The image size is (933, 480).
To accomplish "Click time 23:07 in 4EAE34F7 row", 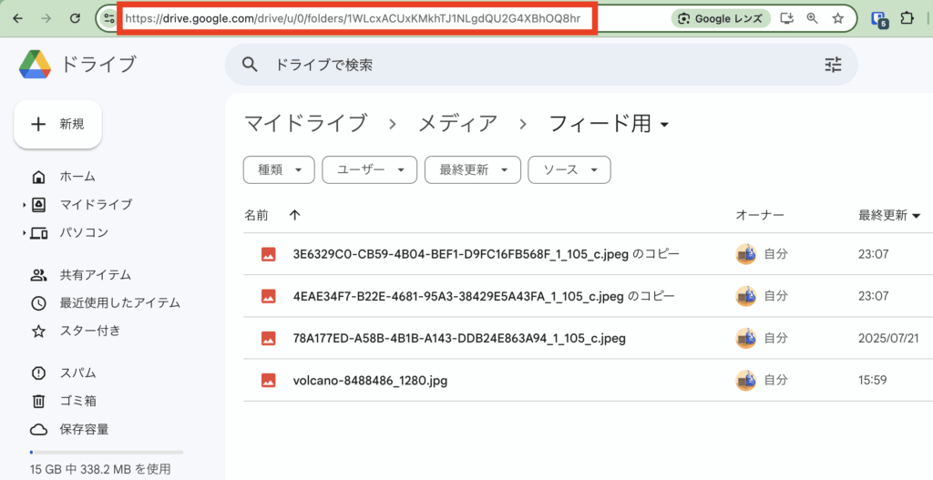I will coord(873,296).
